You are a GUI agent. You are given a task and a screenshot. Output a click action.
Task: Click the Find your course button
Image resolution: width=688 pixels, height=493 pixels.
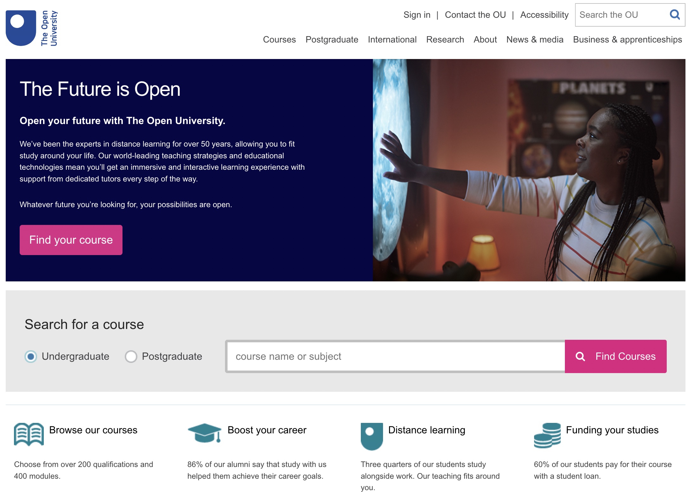(x=71, y=240)
